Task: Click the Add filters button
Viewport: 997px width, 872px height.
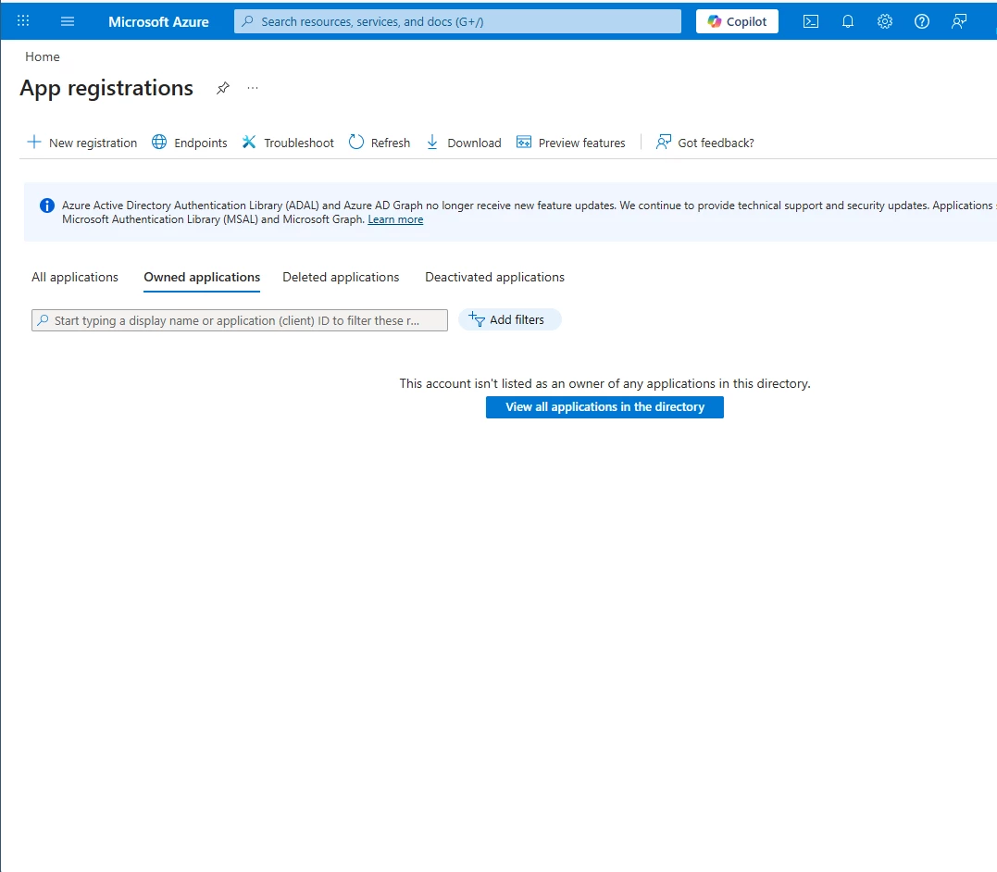Action: click(509, 320)
